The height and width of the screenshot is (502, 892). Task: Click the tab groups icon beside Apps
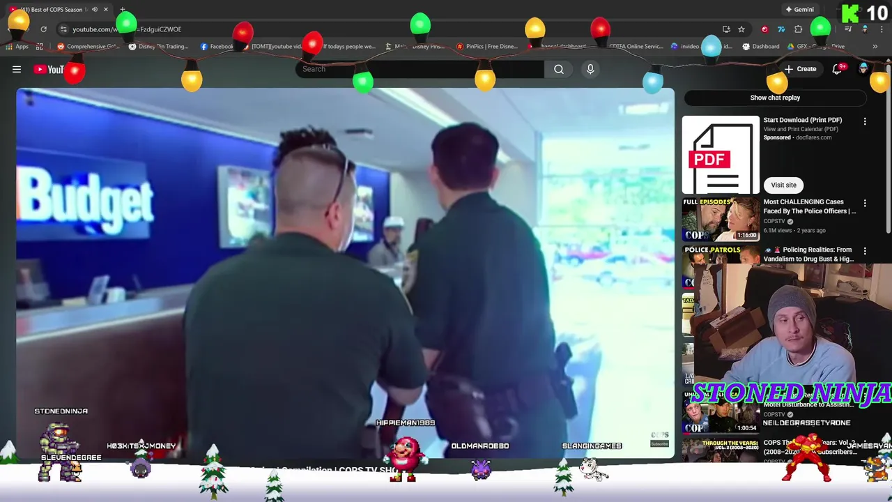tap(40, 47)
